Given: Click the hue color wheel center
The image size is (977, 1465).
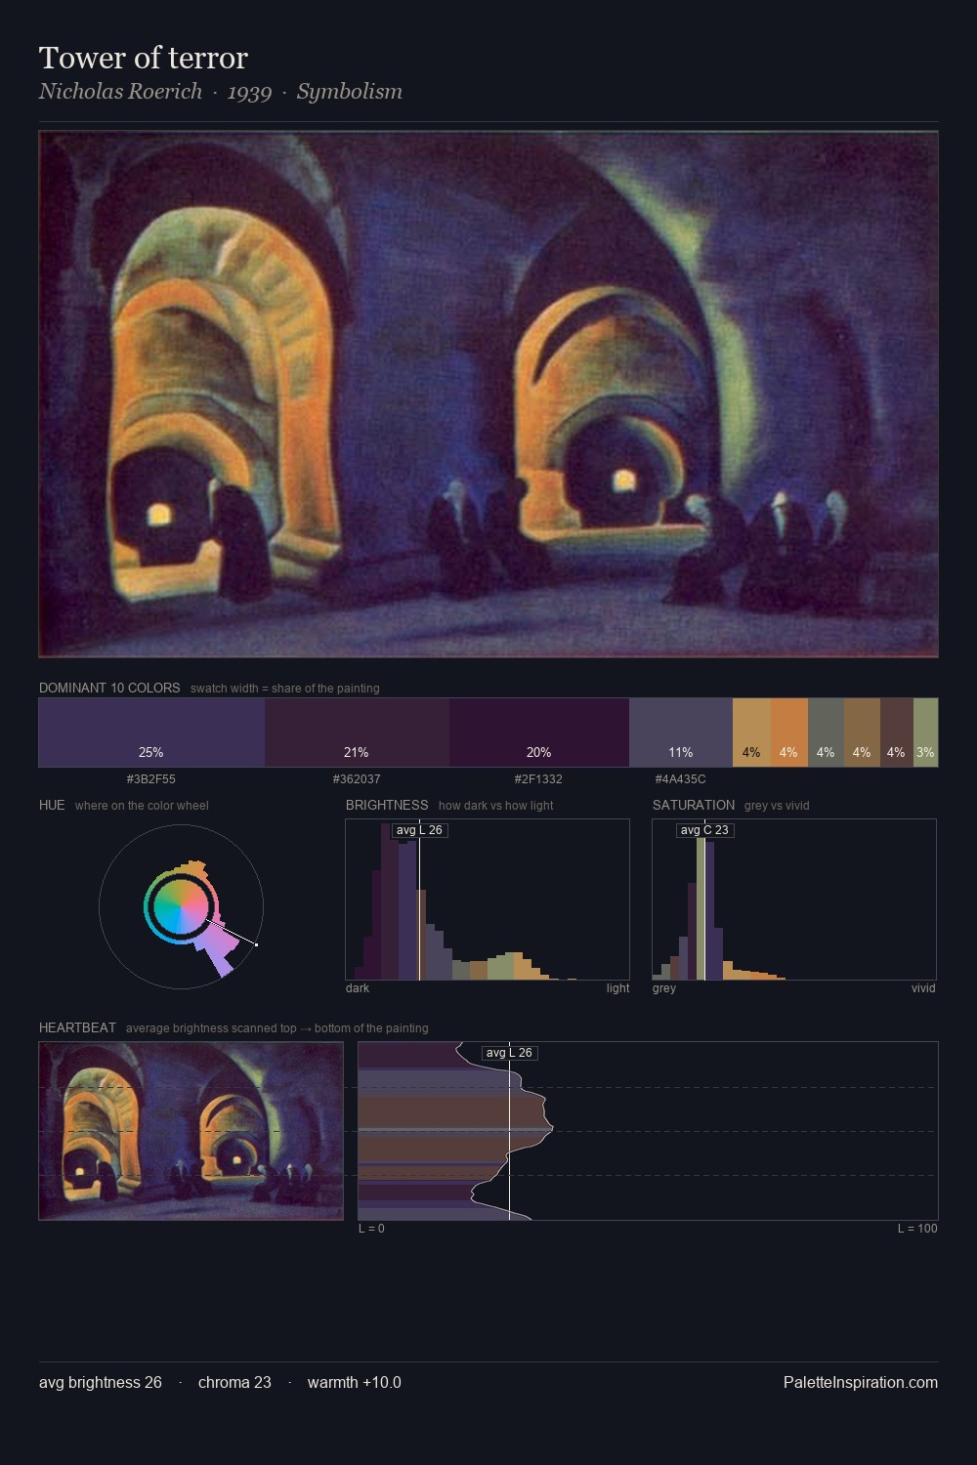Looking at the screenshot, I should (181, 906).
